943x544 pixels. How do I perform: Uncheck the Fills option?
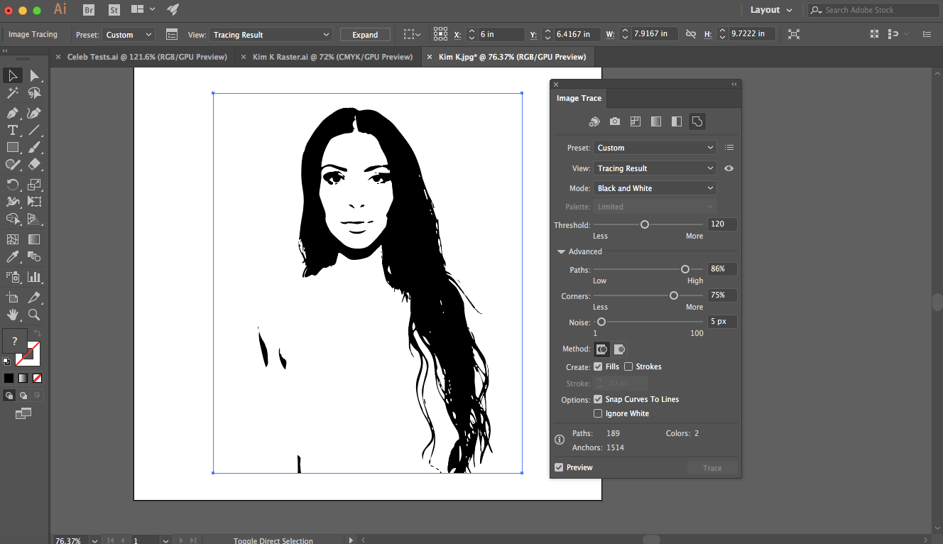click(599, 366)
